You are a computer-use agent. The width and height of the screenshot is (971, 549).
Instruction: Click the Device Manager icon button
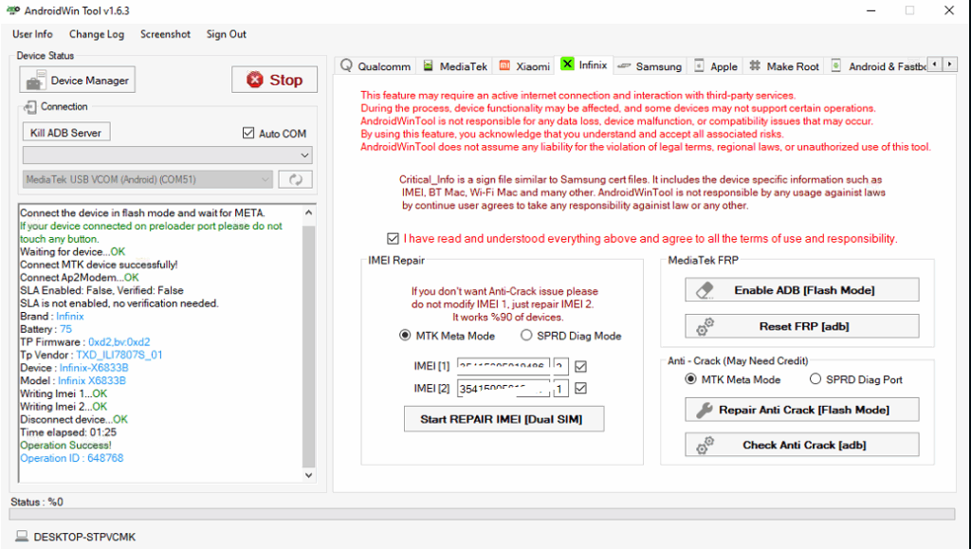[x=35, y=81]
